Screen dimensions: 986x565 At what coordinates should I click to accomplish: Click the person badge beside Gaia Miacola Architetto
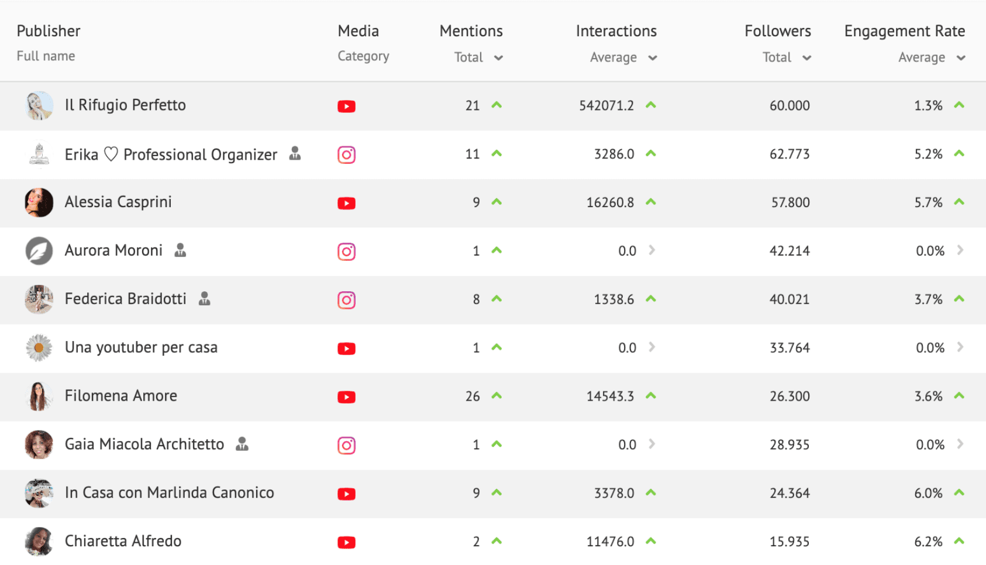[242, 444]
